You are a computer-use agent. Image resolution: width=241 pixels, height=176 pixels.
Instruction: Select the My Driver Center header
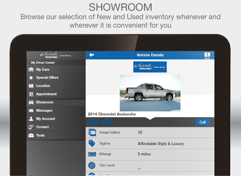click(x=43, y=63)
